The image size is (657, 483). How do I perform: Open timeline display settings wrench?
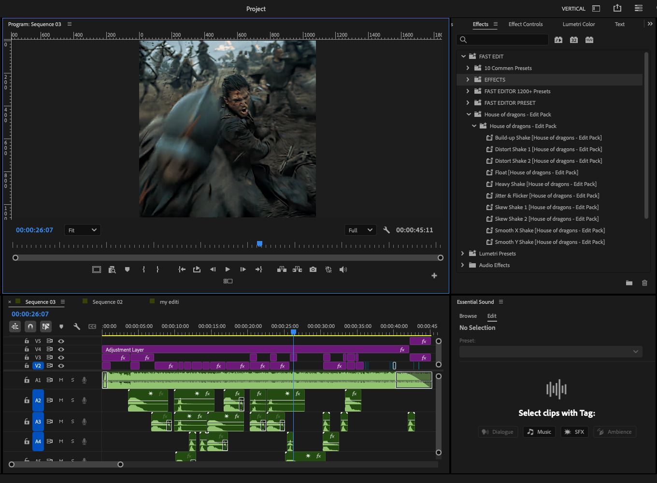[x=76, y=327]
